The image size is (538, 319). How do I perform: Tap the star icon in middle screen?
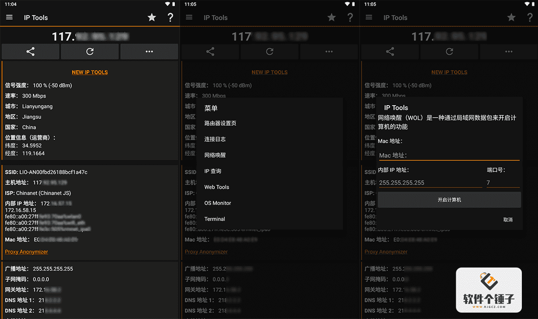332,17
